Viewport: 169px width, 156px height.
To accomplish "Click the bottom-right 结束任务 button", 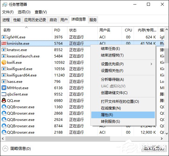I will coord(154,149).
